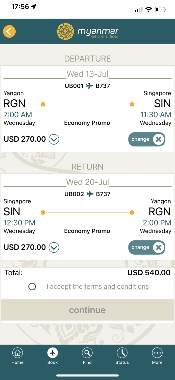Screen dimensions: 175x380
Task: Select the Book flight icon
Action: [52, 352]
